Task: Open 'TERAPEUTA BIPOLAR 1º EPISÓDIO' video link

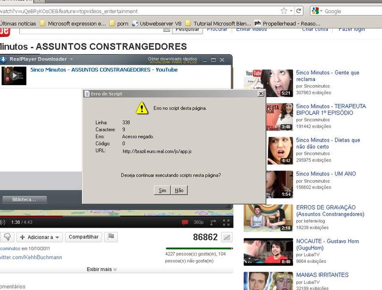Action: coord(331,109)
